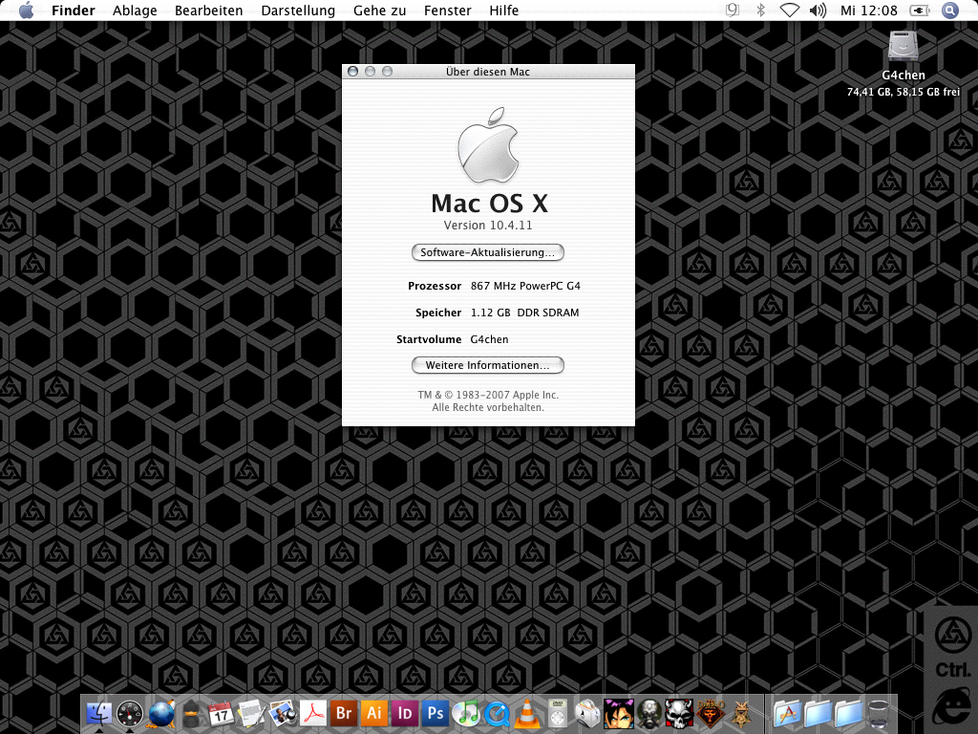The width and height of the screenshot is (978, 734).
Task: Click the menu bar clock Mi 12:08
Action: 868,11
